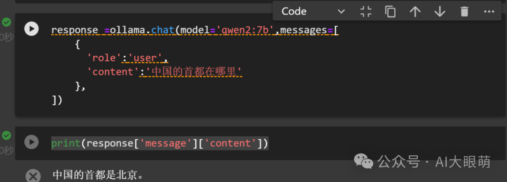507x182 pixels.
Task: Move the cell down with arrow icon
Action: 440,12
